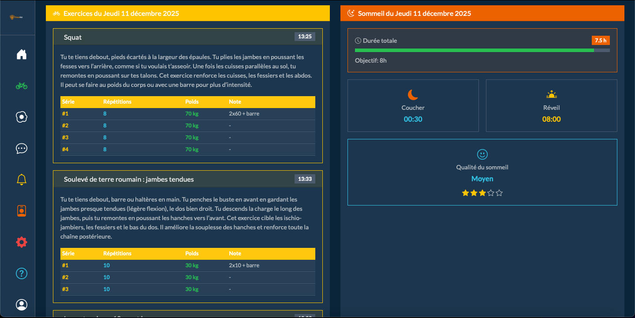The height and width of the screenshot is (318, 635).
Task: Click the fifth empty star in sleep rating
Action: click(499, 193)
